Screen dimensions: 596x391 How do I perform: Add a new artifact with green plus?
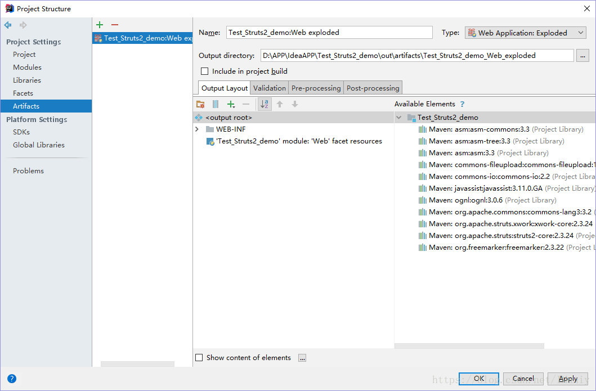(x=100, y=25)
